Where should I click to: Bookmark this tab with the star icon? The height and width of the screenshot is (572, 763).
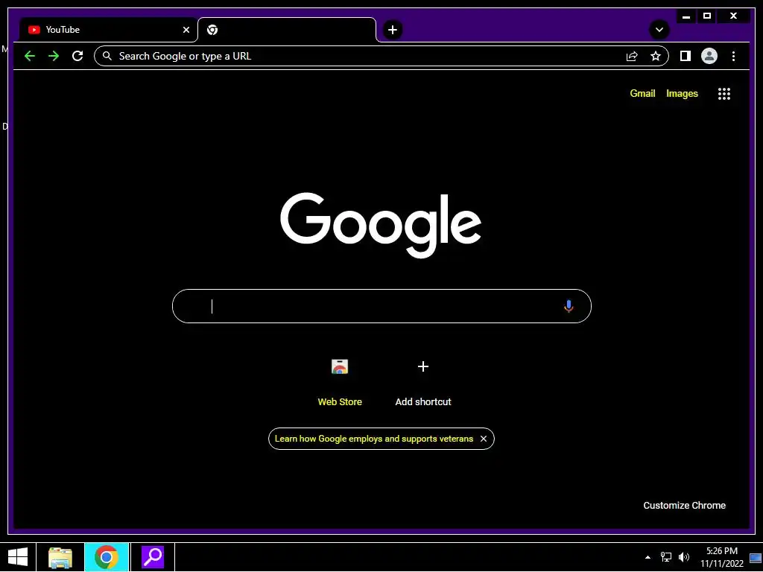click(656, 56)
